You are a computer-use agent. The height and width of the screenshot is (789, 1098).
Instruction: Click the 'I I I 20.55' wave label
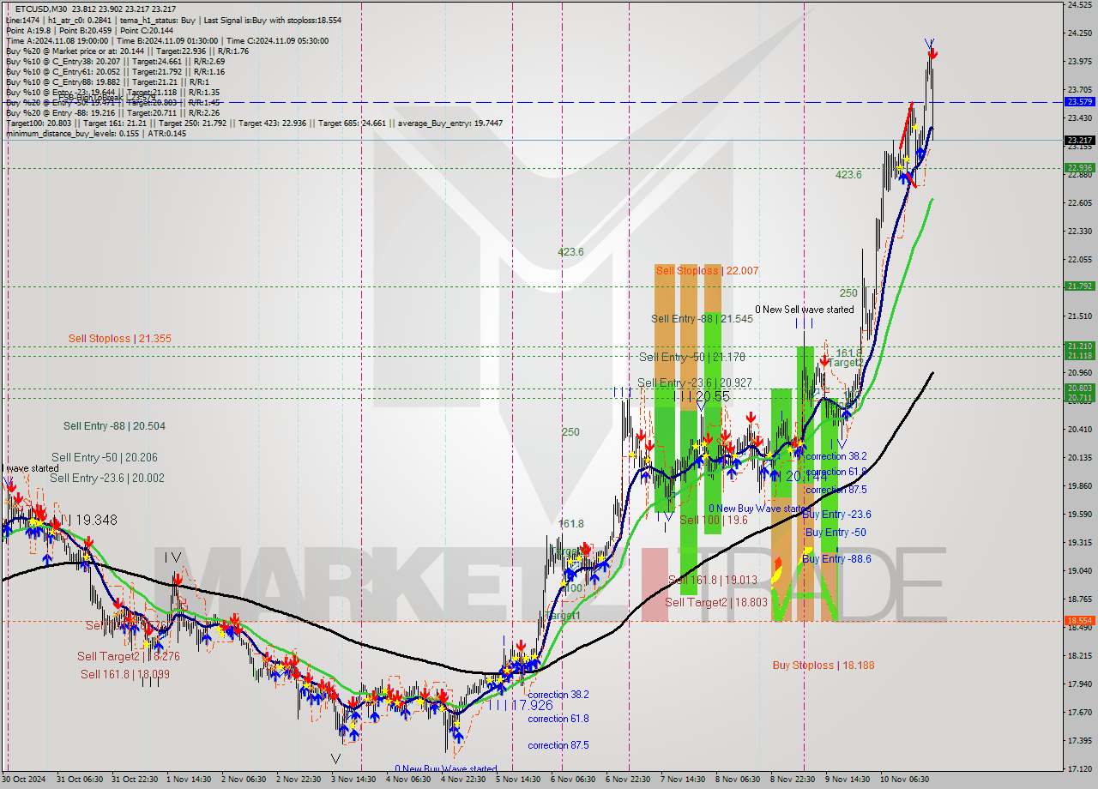[x=701, y=397]
